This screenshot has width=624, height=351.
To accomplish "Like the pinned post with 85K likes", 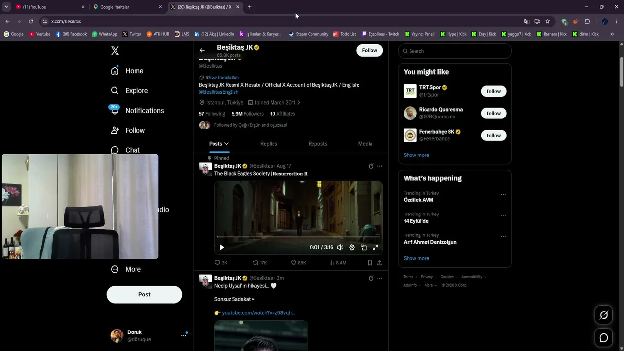I will (298, 263).
